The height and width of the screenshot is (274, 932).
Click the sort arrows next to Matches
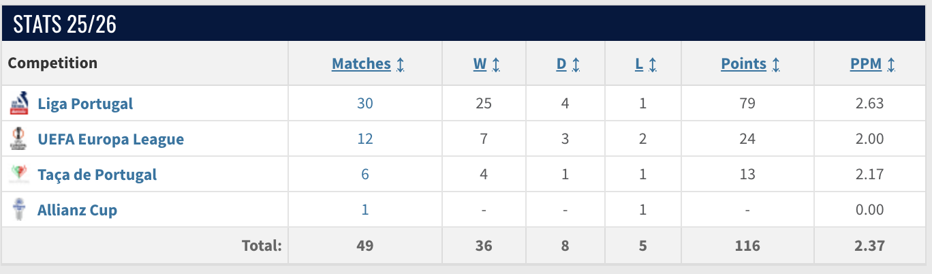coord(401,64)
